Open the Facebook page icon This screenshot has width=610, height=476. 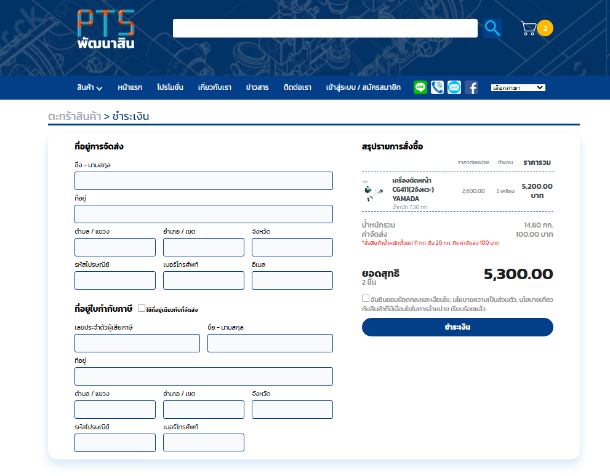[472, 87]
